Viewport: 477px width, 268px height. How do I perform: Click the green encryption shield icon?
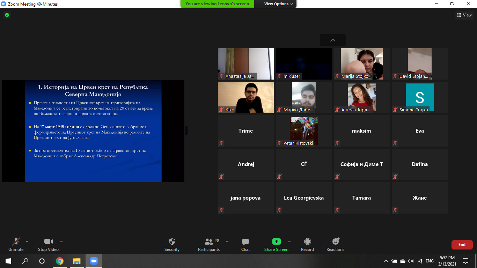(x=7, y=15)
